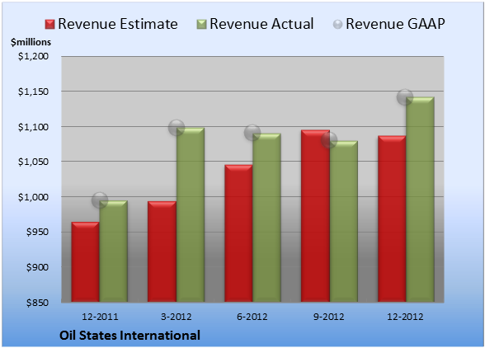Click the gray Revenue GAAP legend marker

338,24
